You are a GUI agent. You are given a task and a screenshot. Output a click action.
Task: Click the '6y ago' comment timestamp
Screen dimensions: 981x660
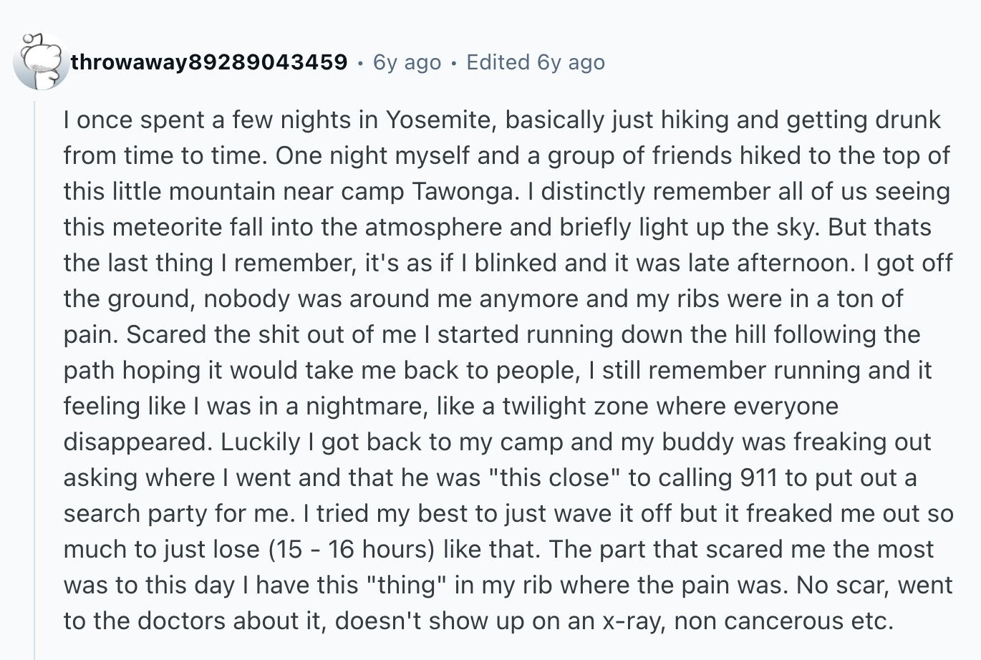(x=407, y=62)
